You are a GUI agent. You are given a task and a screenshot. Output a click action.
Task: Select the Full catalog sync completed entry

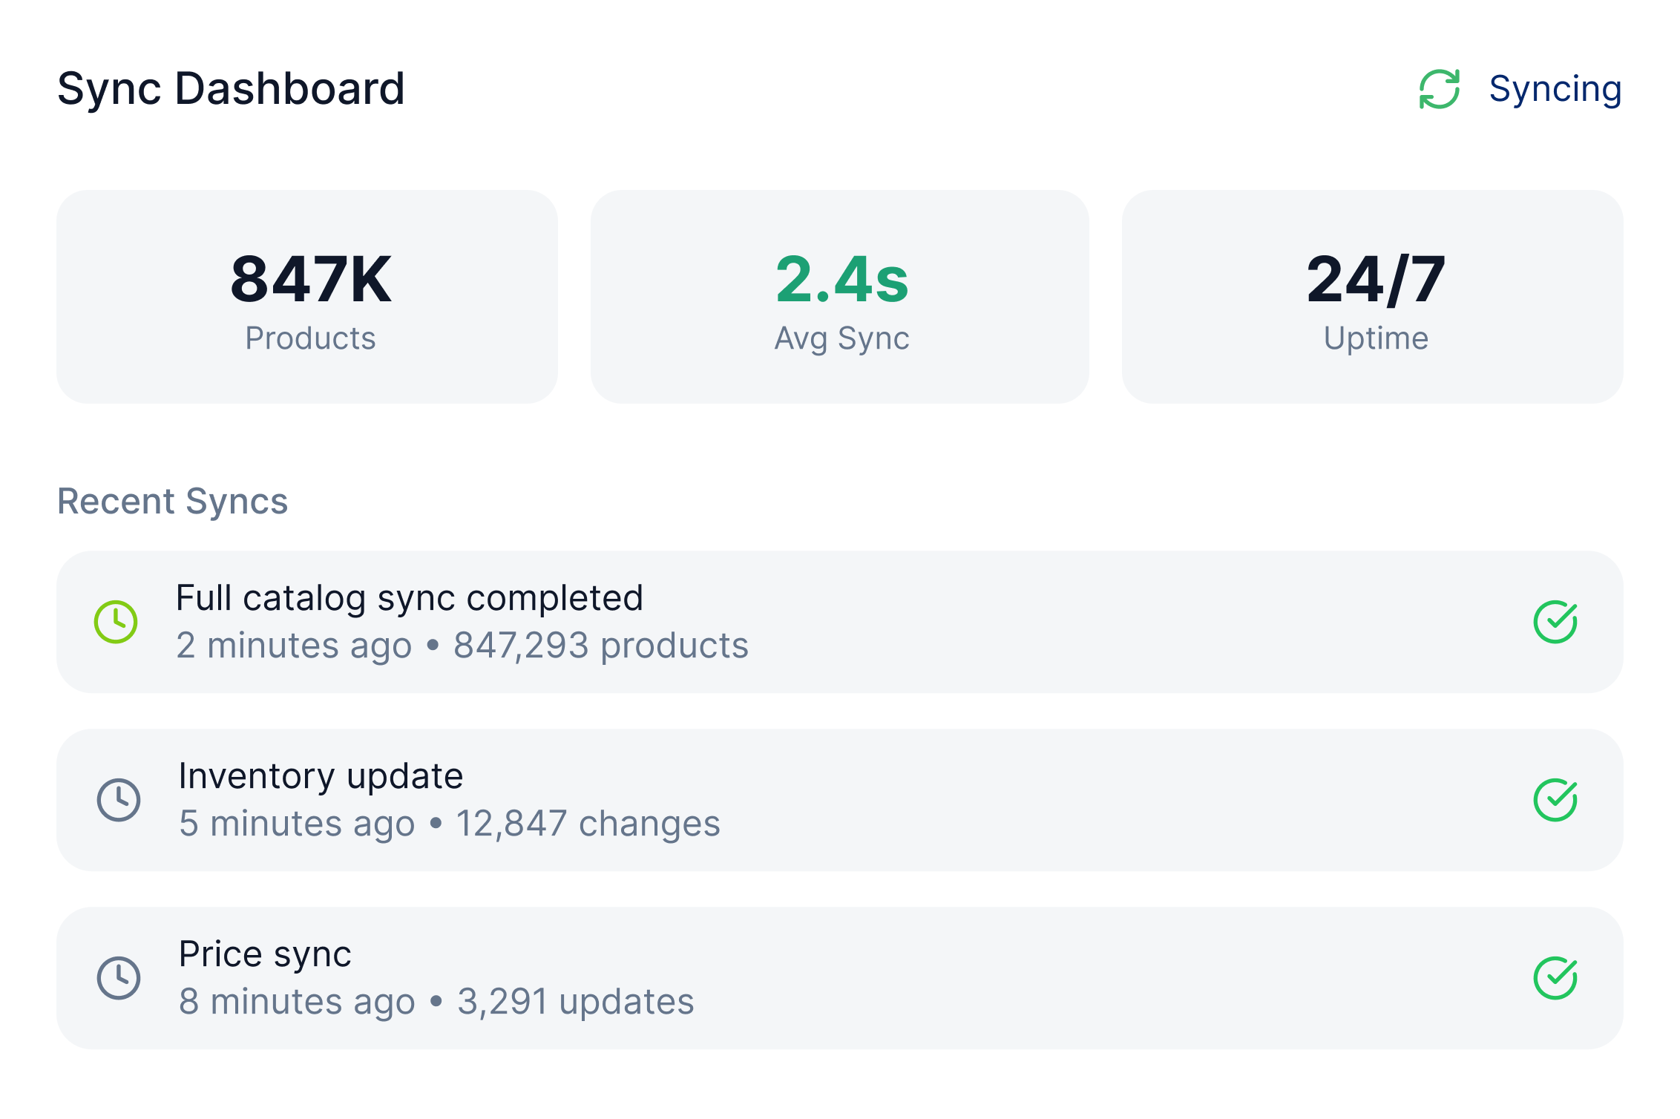[x=410, y=598]
